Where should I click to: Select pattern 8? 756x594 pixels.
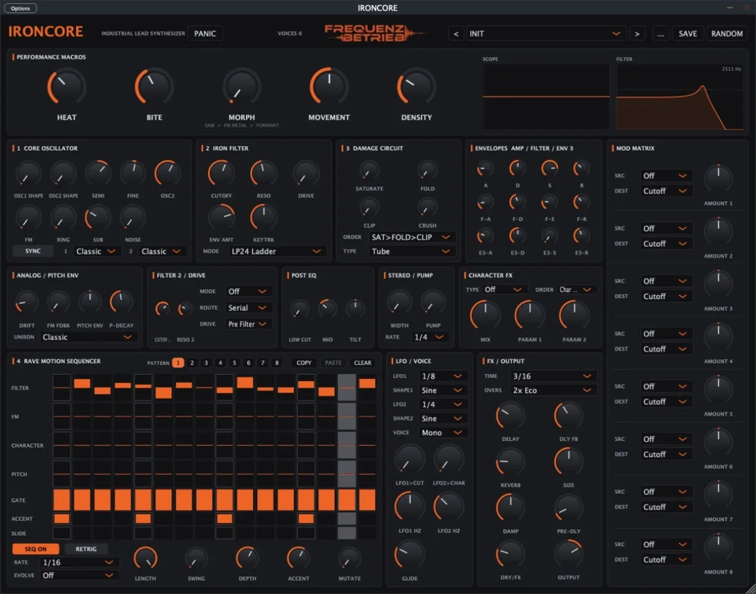click(277, 362)
